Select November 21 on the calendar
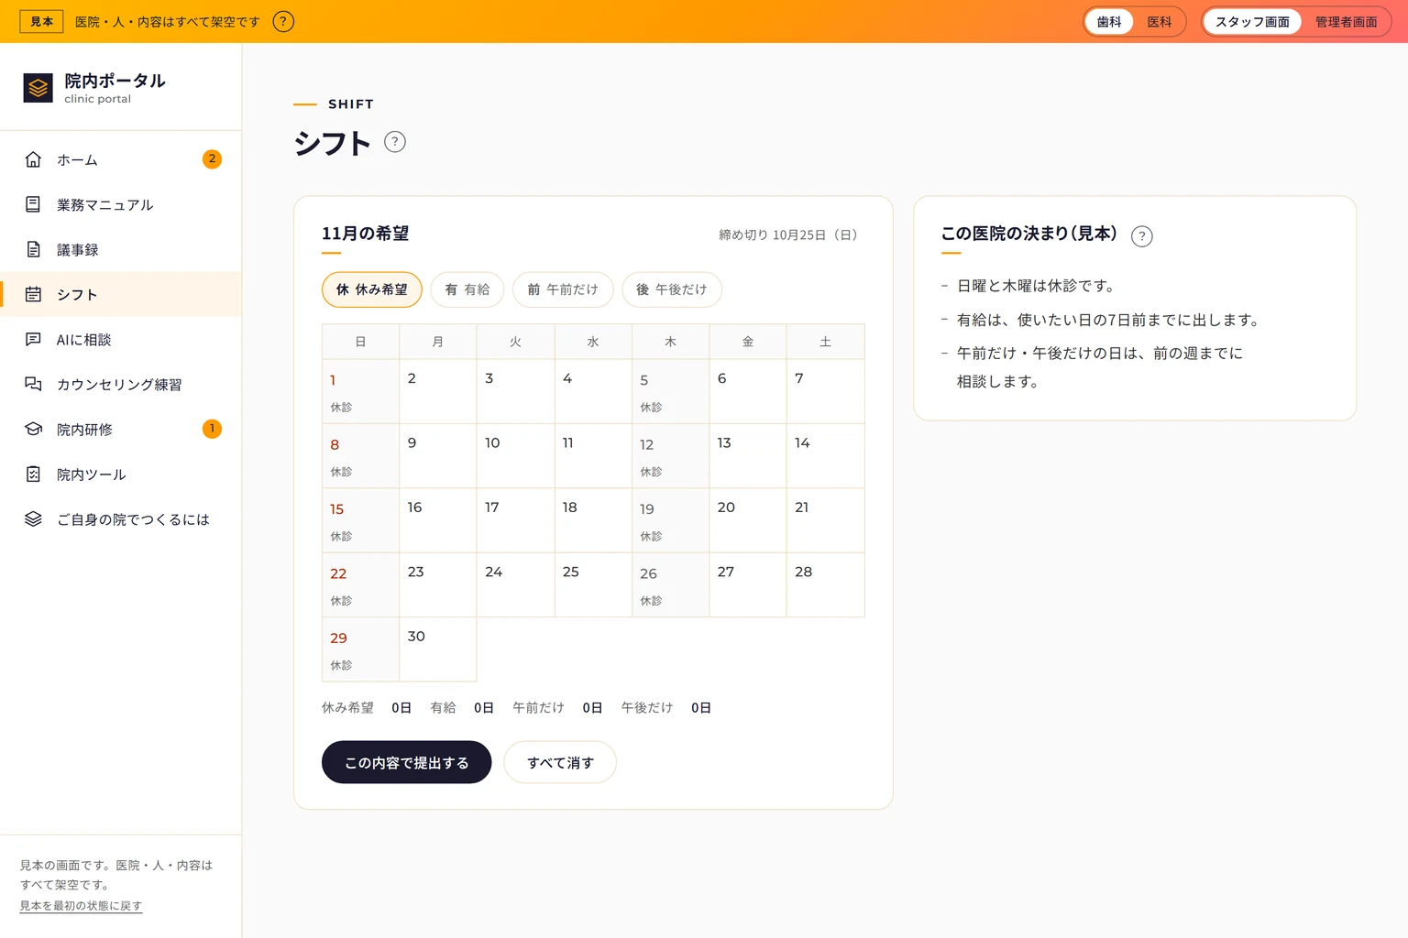This screenshot has height=938, width=1408. 825,520
